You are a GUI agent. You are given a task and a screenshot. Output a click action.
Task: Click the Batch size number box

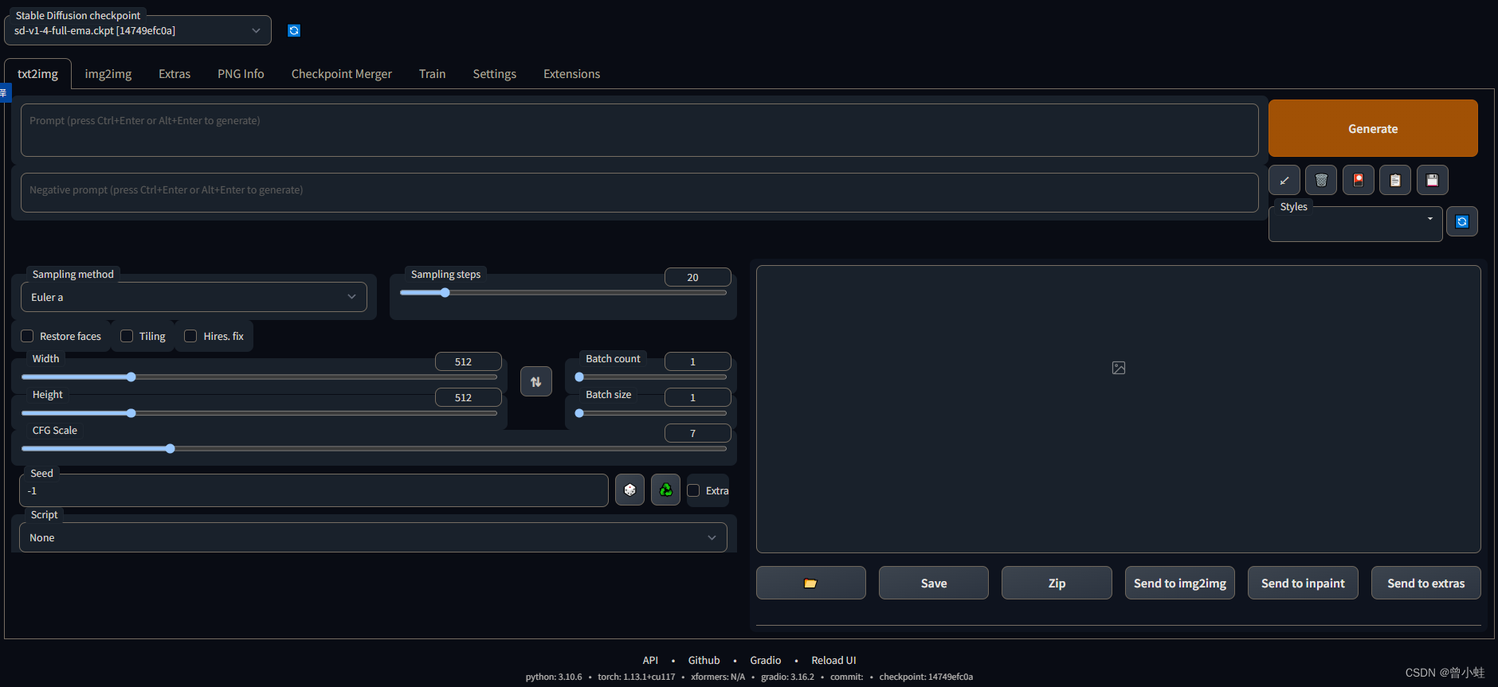pyautogui.click(x=697, y=397)
